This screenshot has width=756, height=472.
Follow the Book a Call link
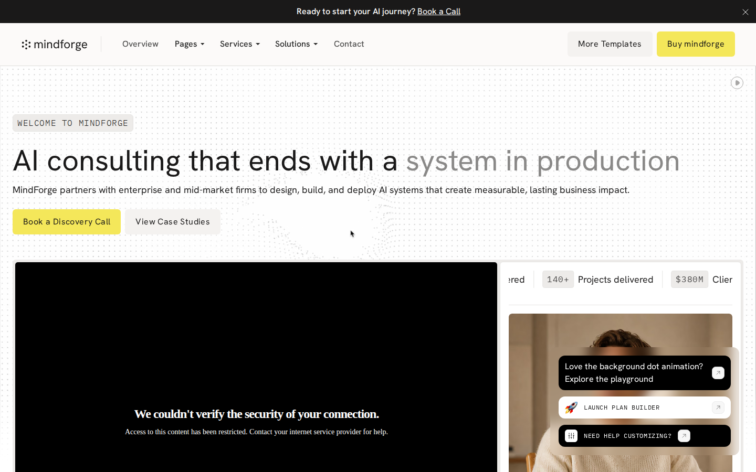click(439, 12)
